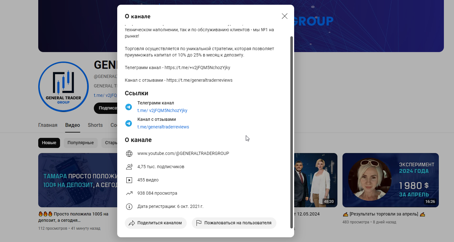Open t.me/generaltraderreviews link in Ссылки
454x242 pixels.
(x=163, y=127)
